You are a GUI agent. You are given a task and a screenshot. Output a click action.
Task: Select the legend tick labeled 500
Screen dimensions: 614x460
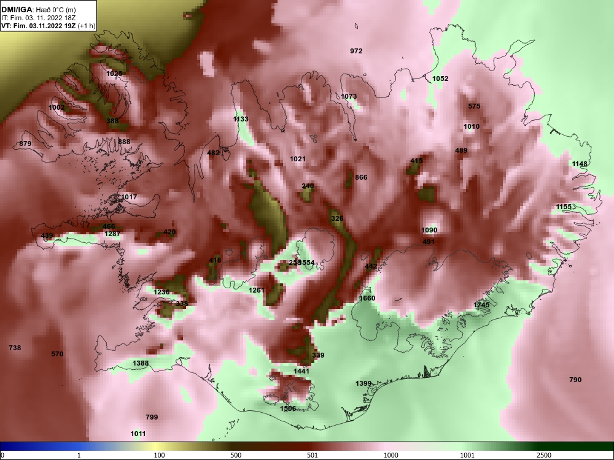pos(236,455)
